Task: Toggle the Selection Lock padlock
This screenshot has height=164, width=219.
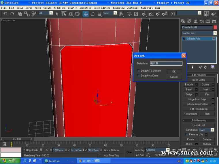Action: [41, 150]
